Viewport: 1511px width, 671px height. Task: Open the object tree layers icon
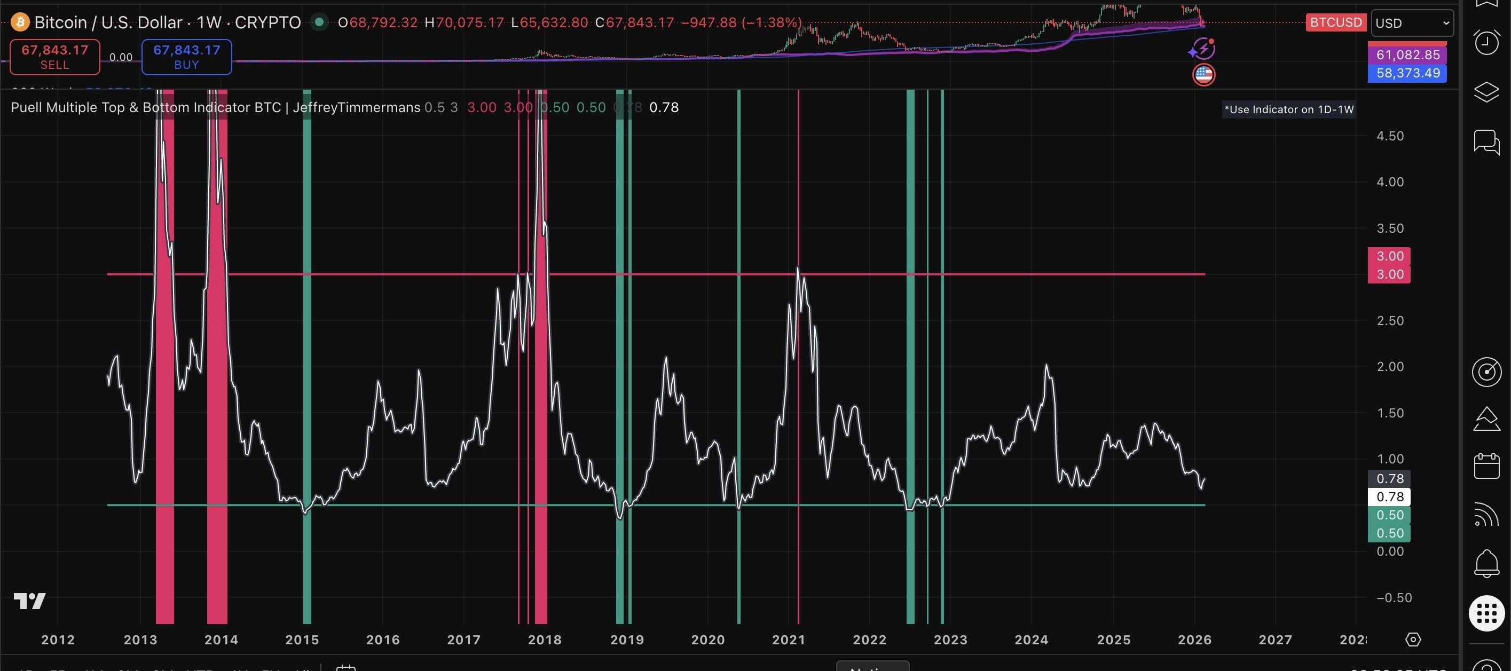[x=1486, y=92]
